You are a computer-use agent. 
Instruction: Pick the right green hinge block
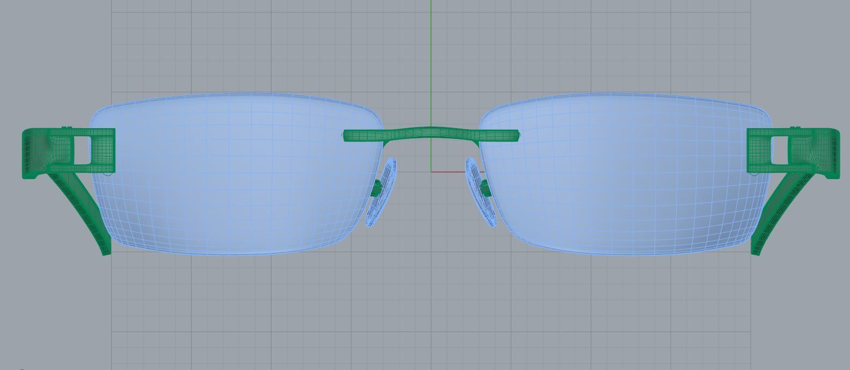click(x=794, y=153)
